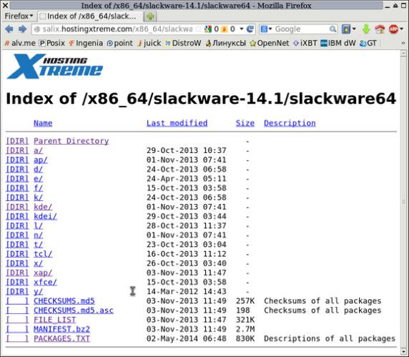Click the search magnifier icon in the Google box
Viewport: 409px width, 357px height.
[332, 29]
